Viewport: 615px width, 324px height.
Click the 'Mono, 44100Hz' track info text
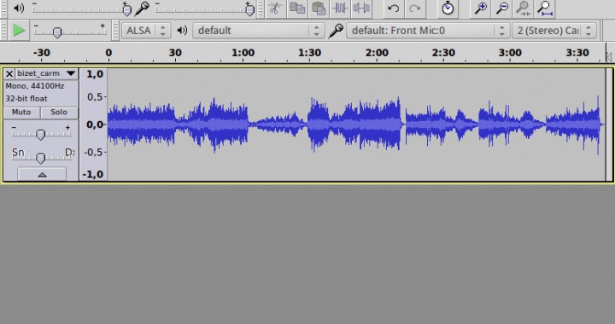tap(35, 86)
